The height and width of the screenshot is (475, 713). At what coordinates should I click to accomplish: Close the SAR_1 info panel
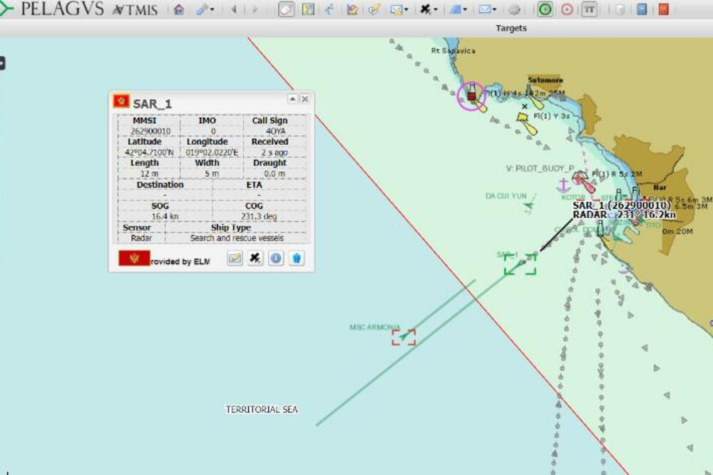pos(304,99)
